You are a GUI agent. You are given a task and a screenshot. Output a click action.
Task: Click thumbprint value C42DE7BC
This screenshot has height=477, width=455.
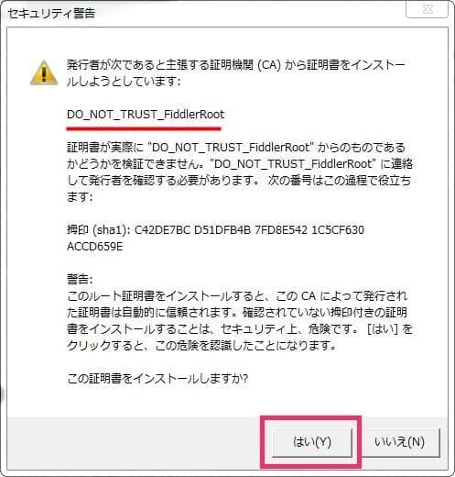point(162,230)
